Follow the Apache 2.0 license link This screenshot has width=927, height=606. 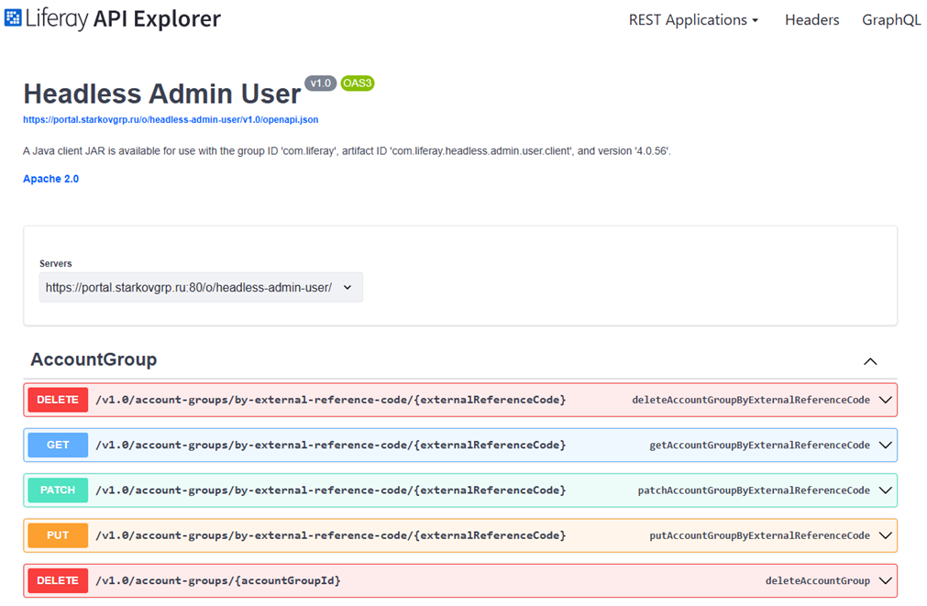(x=50, y=179)
